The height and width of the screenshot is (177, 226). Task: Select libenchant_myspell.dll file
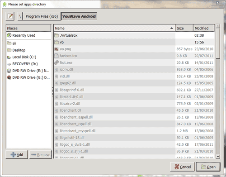pyautogui.click(x=134, y=131)
